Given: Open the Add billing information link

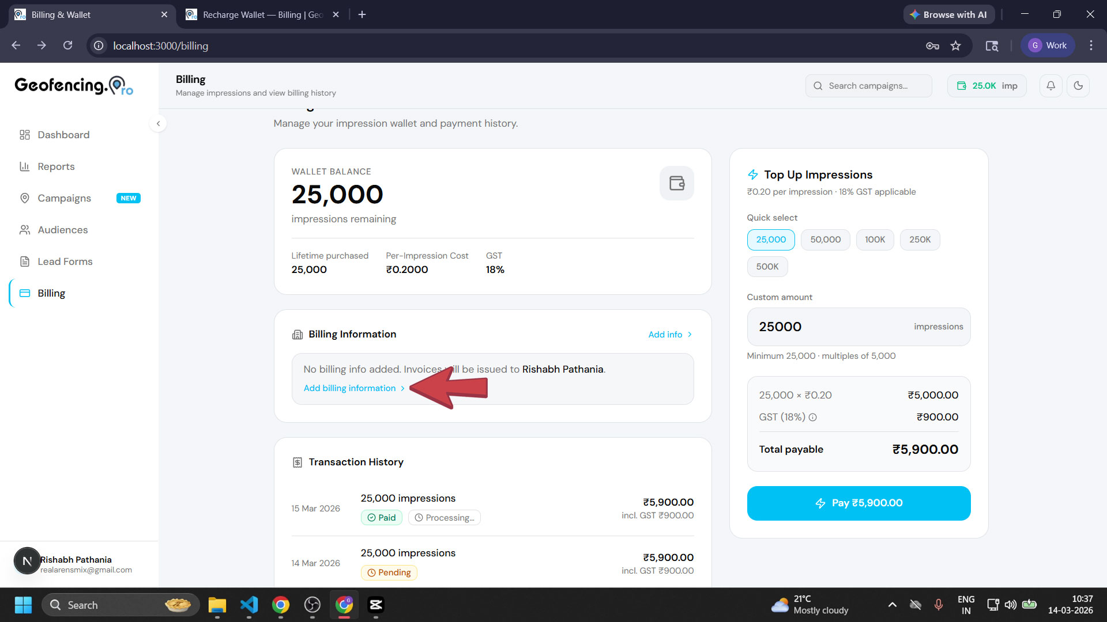Looking at the screenshot, I should click(x=350, y=388).
